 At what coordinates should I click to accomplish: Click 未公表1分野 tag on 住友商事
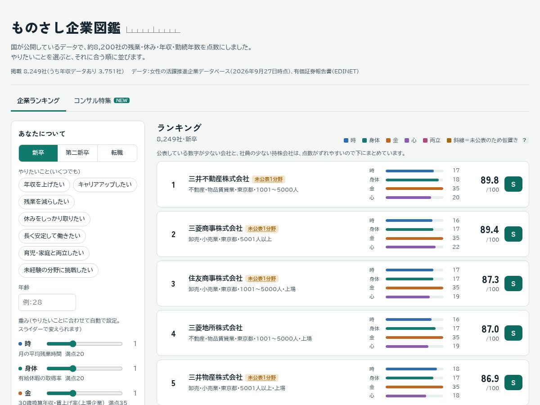click(x=262, y=279)
